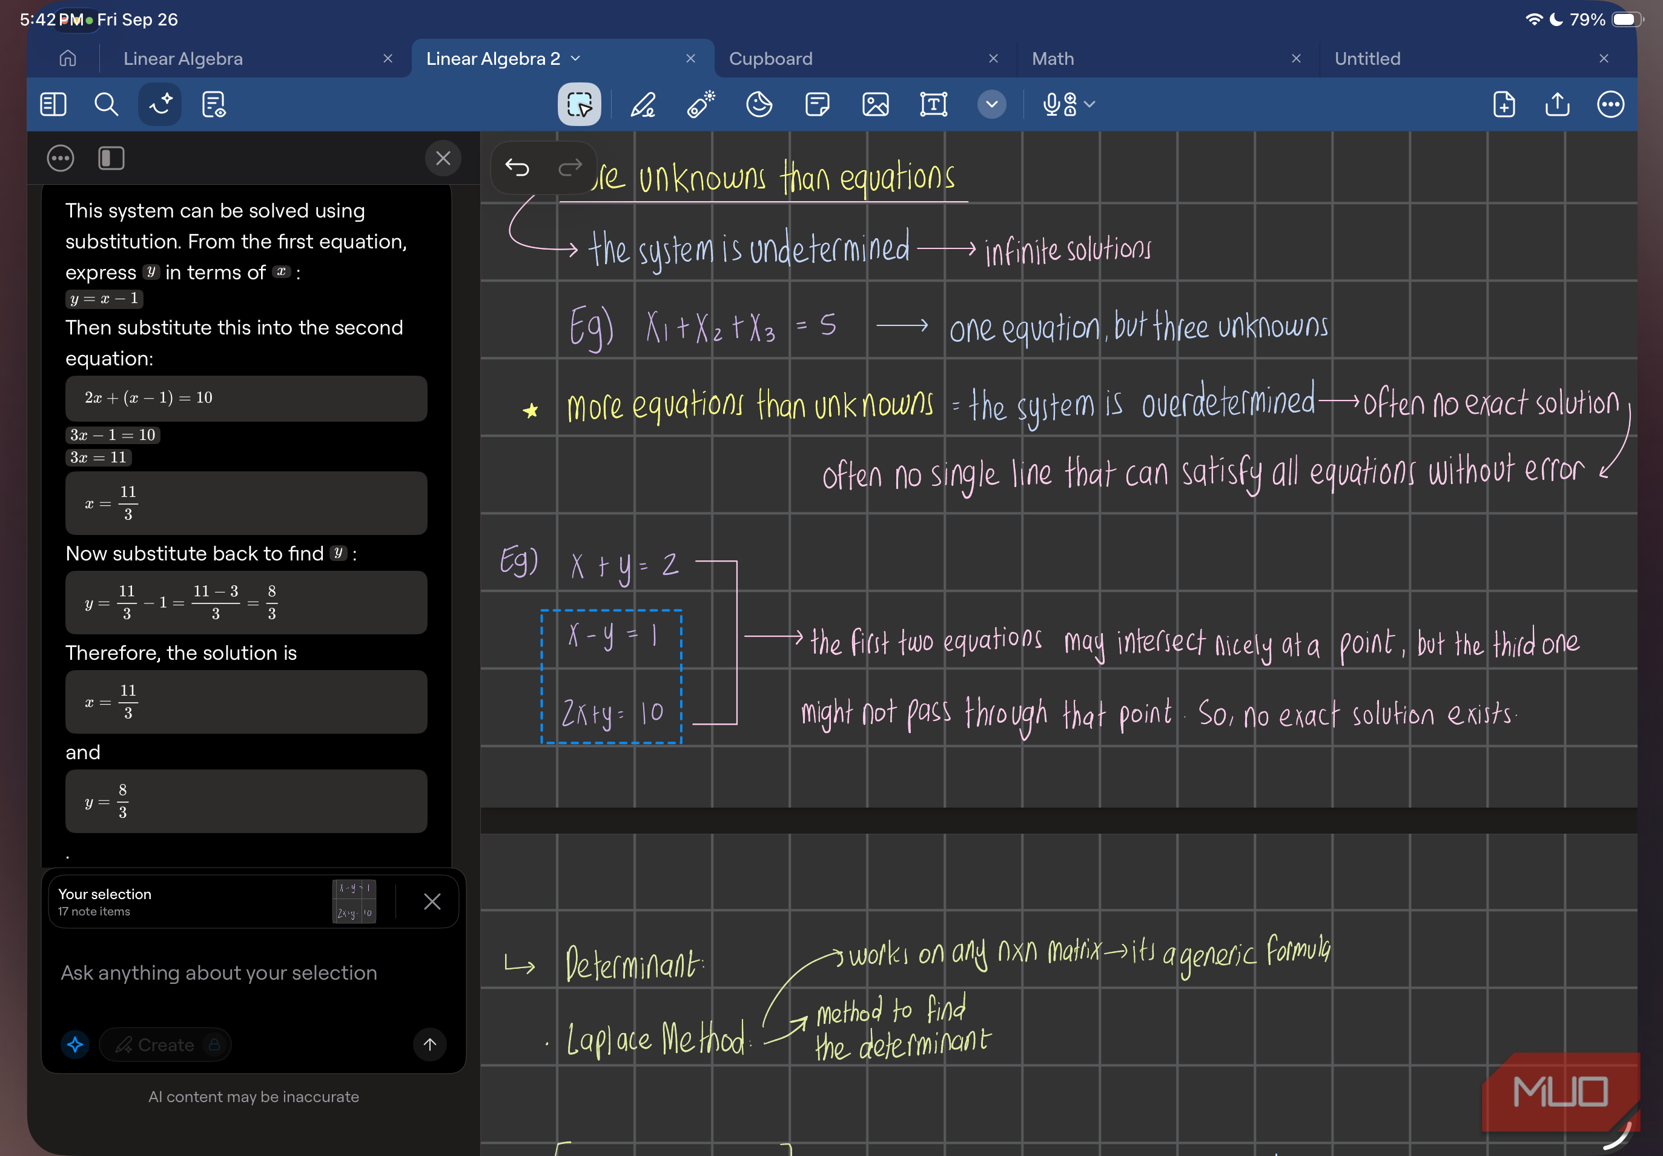
Task: Open the Wi-Fi status icon
Action: (x=1533, y=19)
